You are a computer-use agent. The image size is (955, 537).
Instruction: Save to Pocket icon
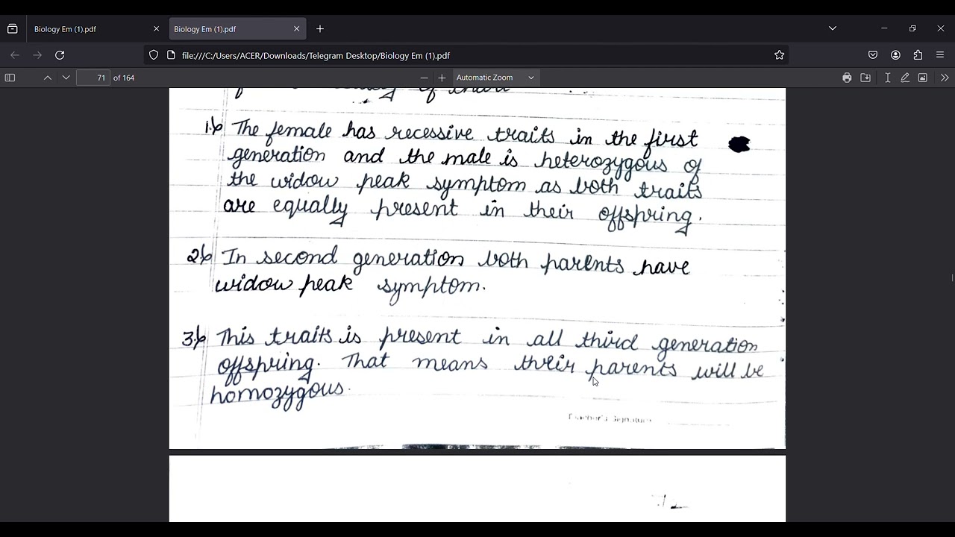click(x=873, y=55)
